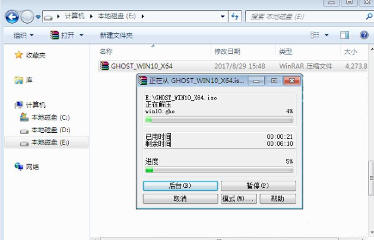Click the refresh button beside address bar
This screenshot has height=240, width=374.
235,16
